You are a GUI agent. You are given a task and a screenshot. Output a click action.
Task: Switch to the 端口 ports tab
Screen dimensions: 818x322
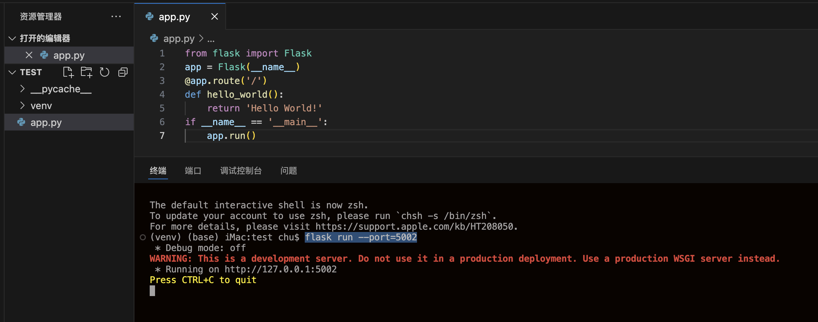click(x=193, y=171)
